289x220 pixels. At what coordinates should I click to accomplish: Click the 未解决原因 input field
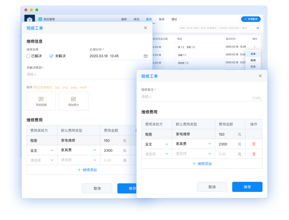pyautogui.click(x=81, y=75)
